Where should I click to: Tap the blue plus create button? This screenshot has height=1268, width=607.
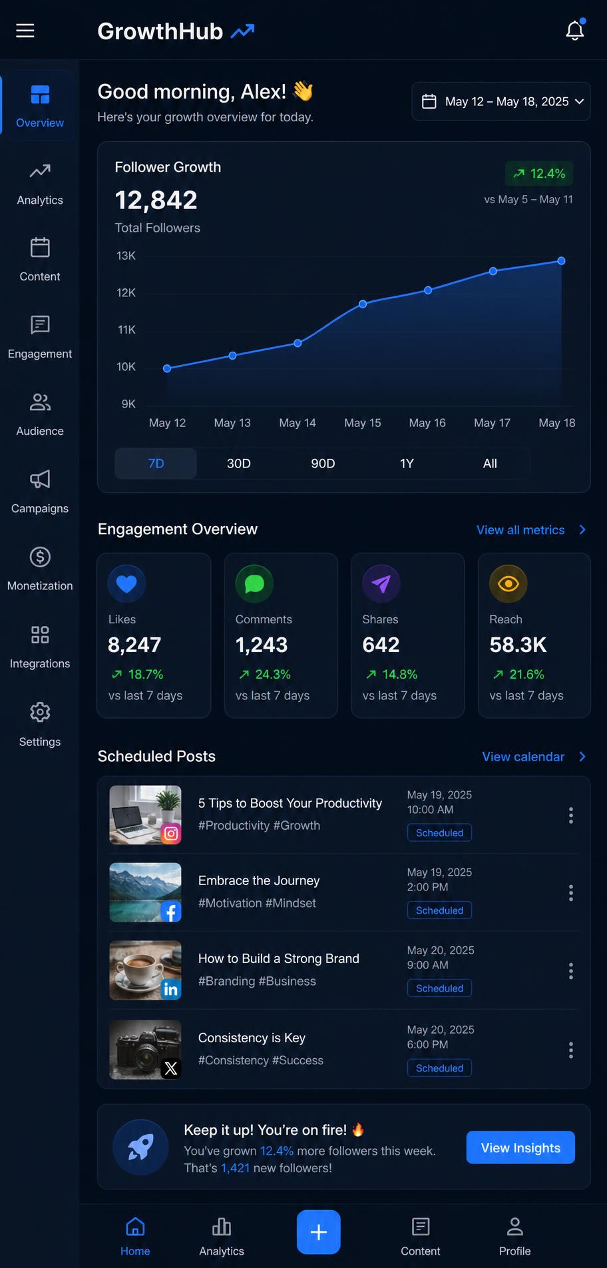point(319,1232)
